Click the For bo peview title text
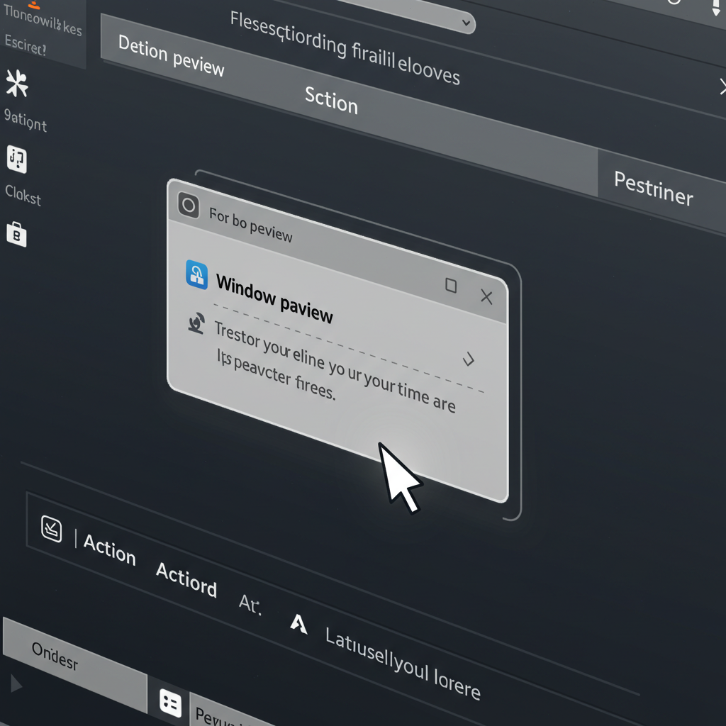Screen dimensions: 726x726 click(251, 225)
